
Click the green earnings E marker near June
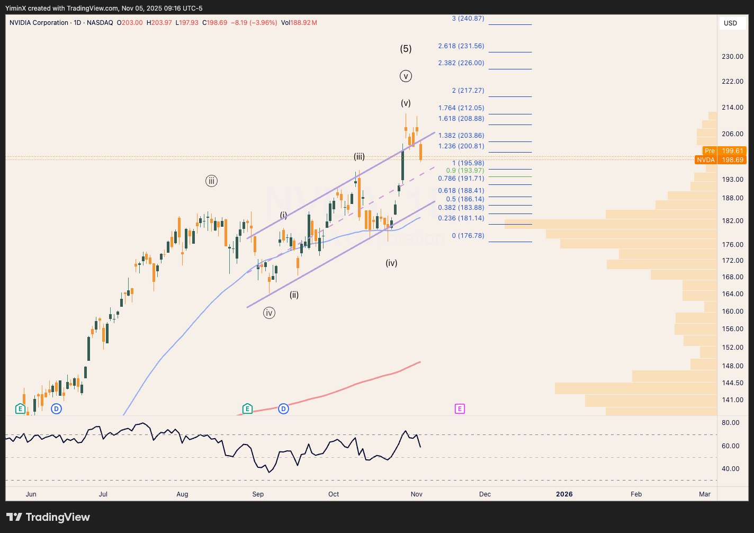[20, 408]
